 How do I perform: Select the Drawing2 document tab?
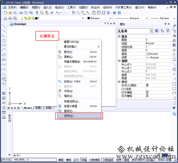point(18,24)
